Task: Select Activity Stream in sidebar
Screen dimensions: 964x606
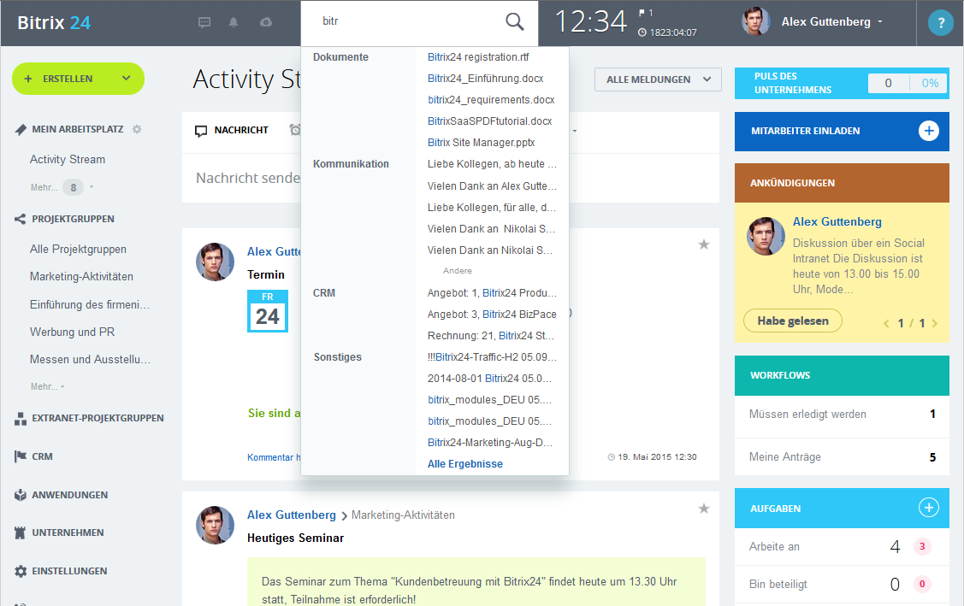Action: pos(68,159)
